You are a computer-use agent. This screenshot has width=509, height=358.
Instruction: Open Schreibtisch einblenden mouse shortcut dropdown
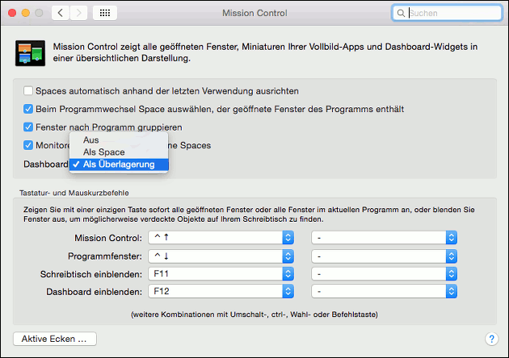tap(385, 274)
